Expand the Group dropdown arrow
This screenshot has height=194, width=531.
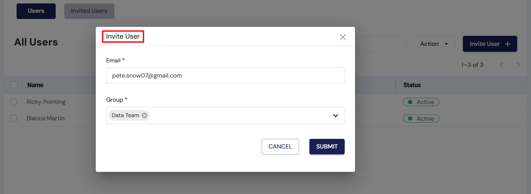click(335, 115)
